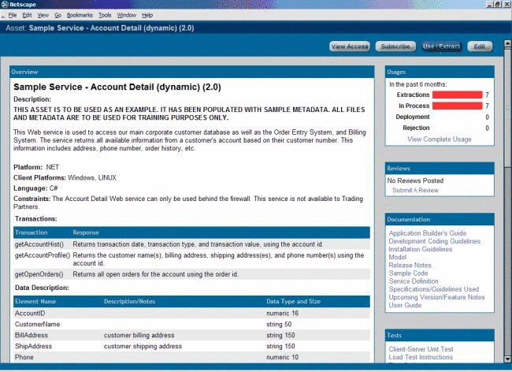512x372 pixels.
Task: Click the vertical scrollbar thumb
Action: (x=507, y=108)
